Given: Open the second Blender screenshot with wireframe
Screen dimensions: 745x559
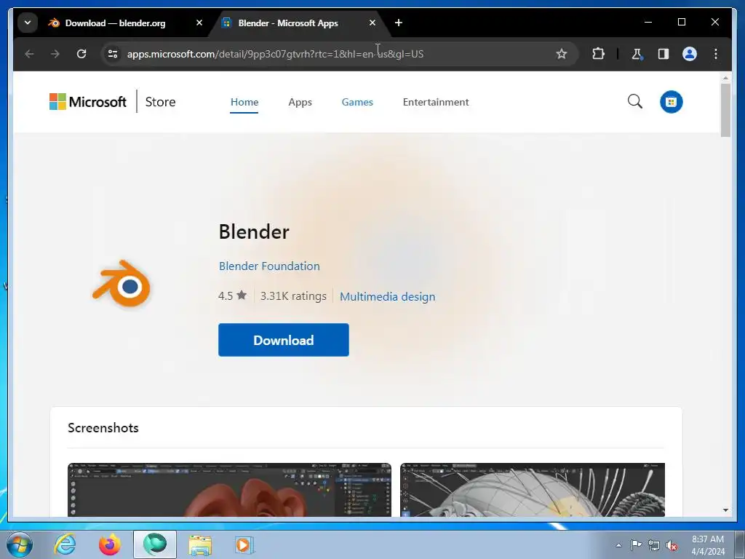Looking at the screenshot, I should (x=532, y=490).
